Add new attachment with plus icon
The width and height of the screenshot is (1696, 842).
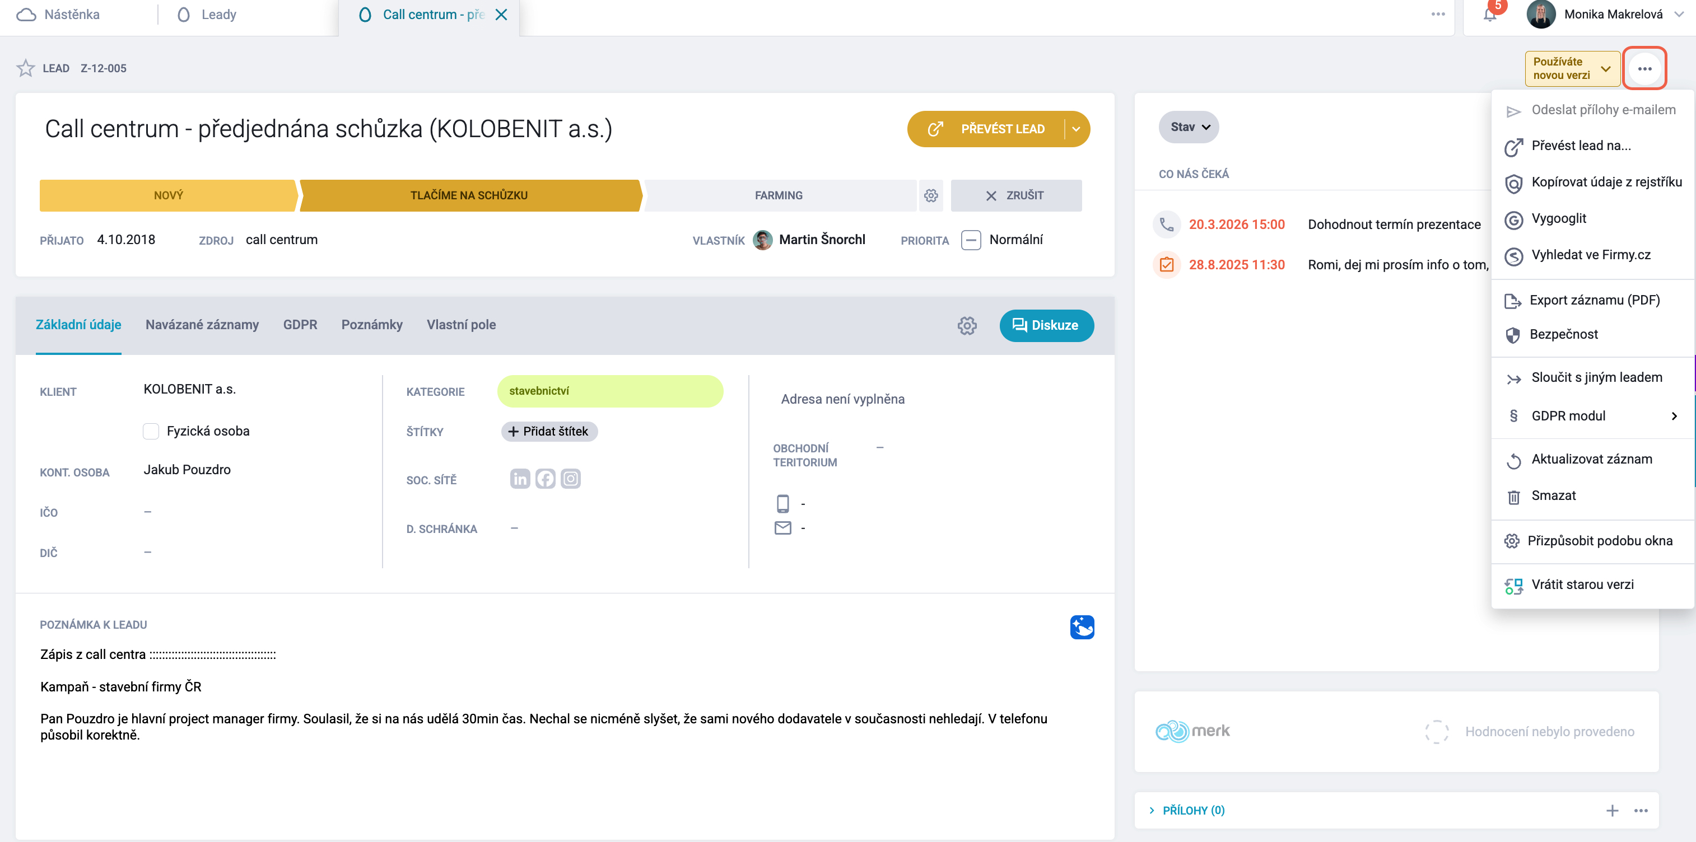coord(1613,811)
